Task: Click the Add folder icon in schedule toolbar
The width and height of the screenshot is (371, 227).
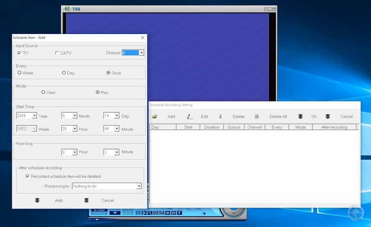Action: click(154, 116)
